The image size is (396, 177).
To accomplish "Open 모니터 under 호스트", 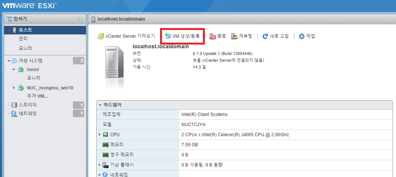I will point(26,48).
